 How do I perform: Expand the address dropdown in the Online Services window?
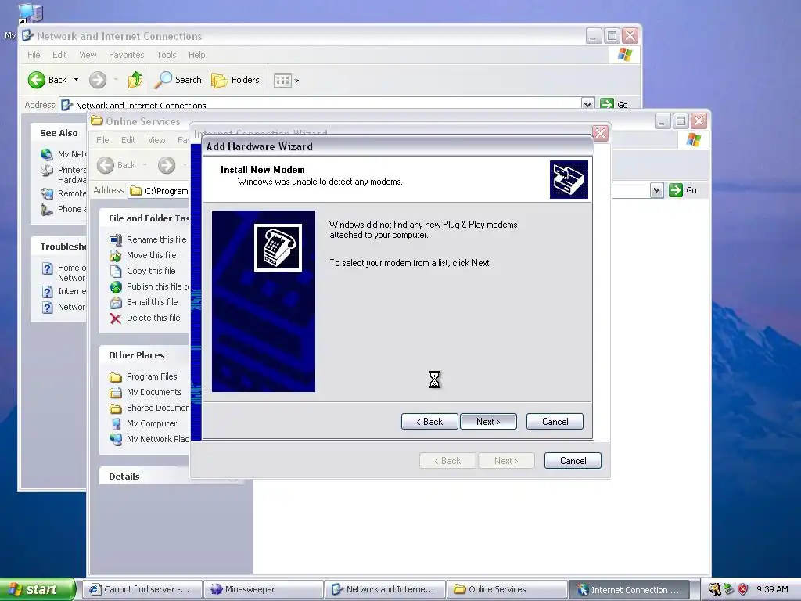click(x=656, y=191)
